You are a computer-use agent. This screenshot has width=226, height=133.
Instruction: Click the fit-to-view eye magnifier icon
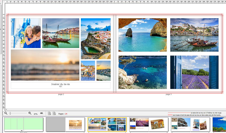(x=41, y=113)
